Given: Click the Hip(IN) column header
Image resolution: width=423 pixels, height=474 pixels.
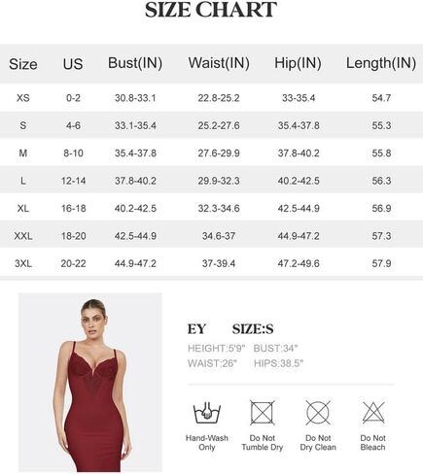Looking at the screenshot, I should coord(298,63).
